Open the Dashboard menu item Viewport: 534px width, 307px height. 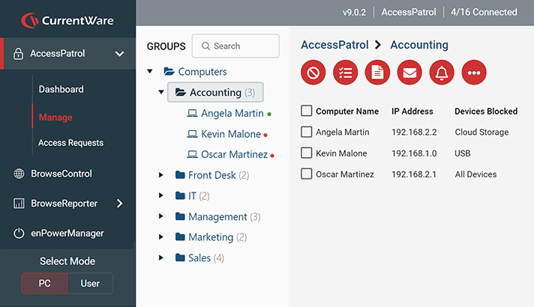[61, 89]
